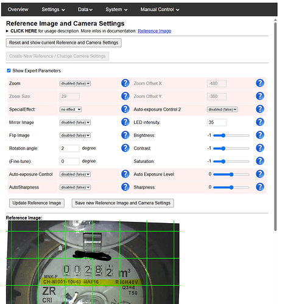Adjust the Saturation slider
The image size is (288, 304).
tap(231, 161)
